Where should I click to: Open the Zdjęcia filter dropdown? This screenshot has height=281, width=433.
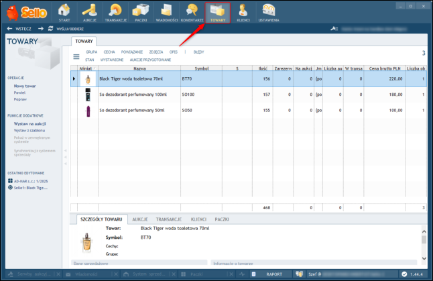158,51
